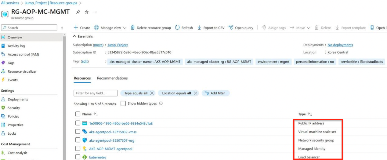The height and width of the screenshot is (160, 387).
Task: Switch to the Recommendations tab
Action: click(112, 78)
